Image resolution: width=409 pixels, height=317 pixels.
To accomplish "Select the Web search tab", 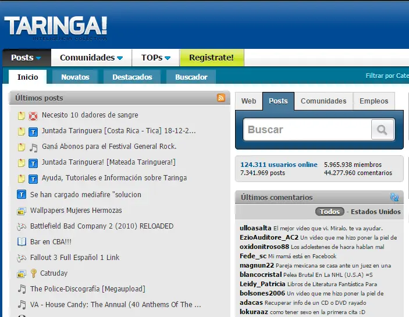I will [x=248, y=101].
